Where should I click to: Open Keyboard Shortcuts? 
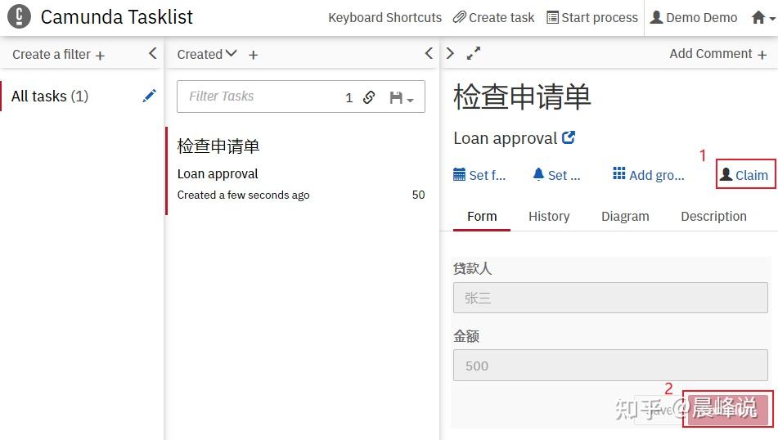(385, 17)
